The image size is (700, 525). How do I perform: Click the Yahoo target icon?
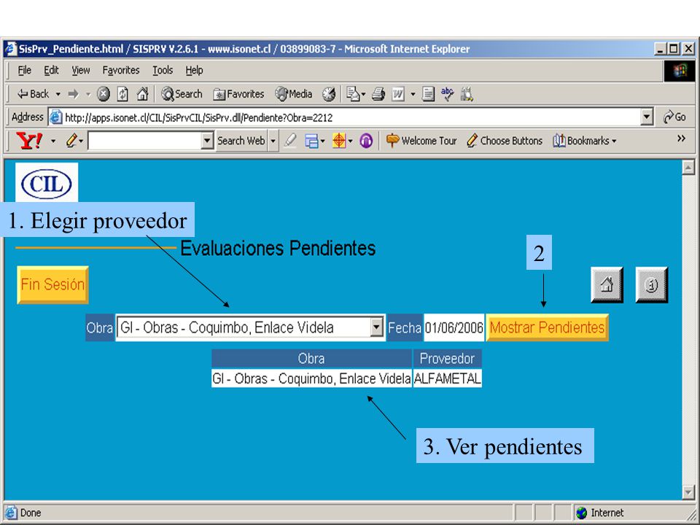[x=339, y=141]
